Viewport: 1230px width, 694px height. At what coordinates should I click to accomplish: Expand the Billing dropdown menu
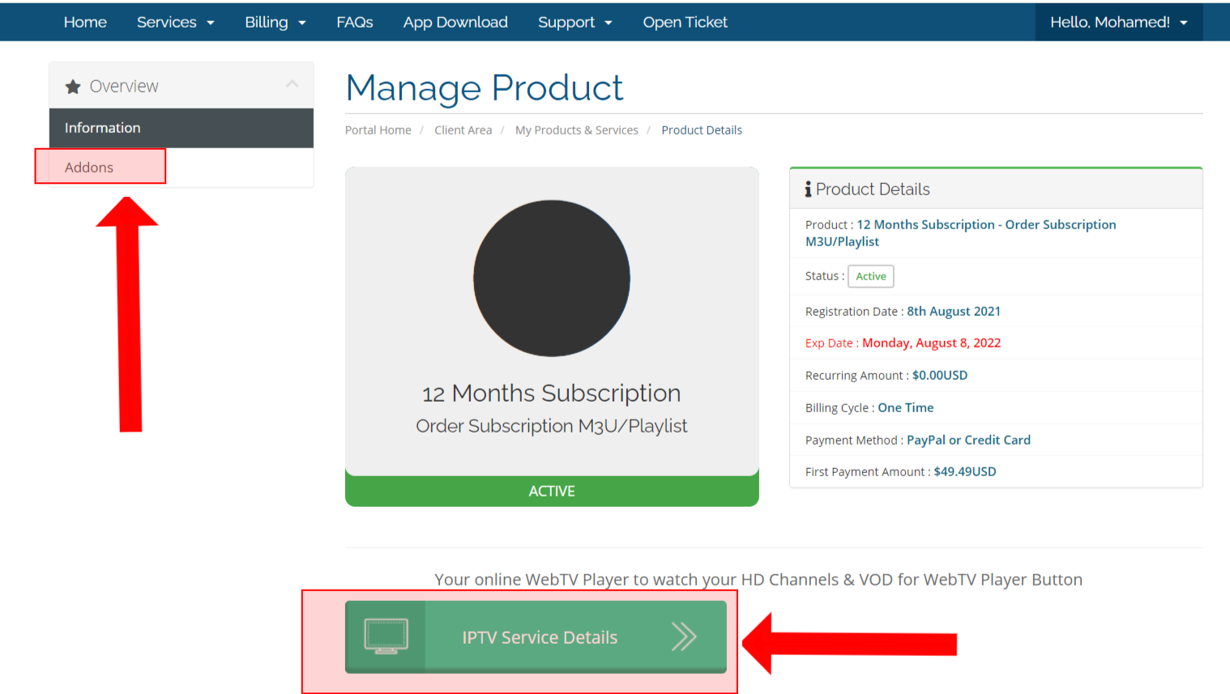point(275,22)
